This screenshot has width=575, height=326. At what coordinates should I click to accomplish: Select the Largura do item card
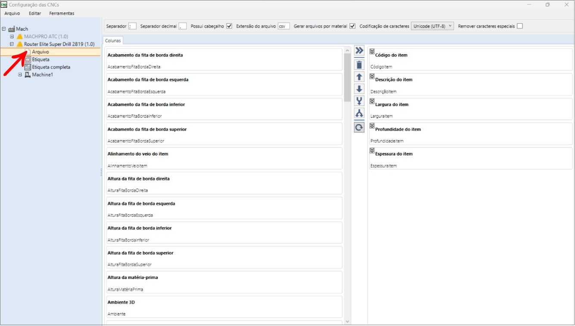(470, 109)
